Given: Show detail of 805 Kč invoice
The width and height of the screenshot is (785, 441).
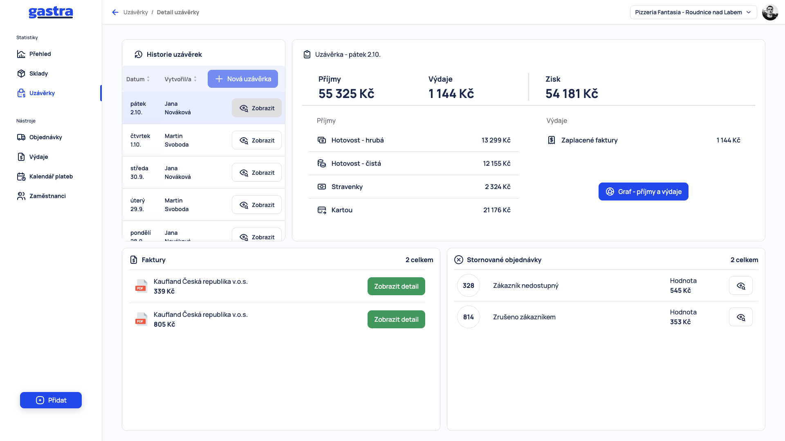Looking at the screenshot, I should coord(396,319).
